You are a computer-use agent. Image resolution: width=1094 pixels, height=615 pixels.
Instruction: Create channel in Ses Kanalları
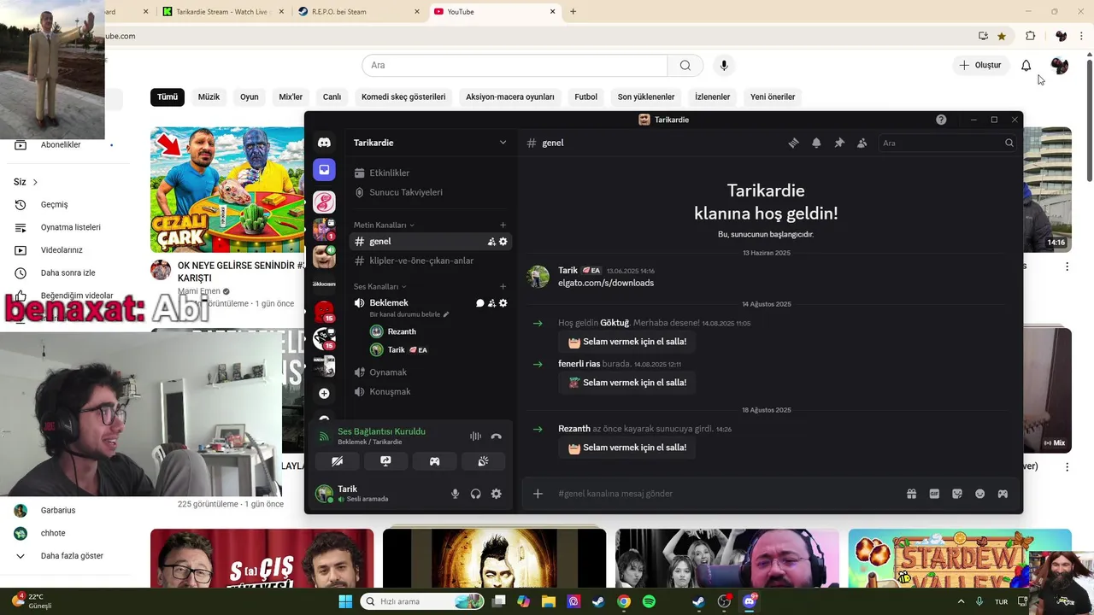(x=503, y=287)
